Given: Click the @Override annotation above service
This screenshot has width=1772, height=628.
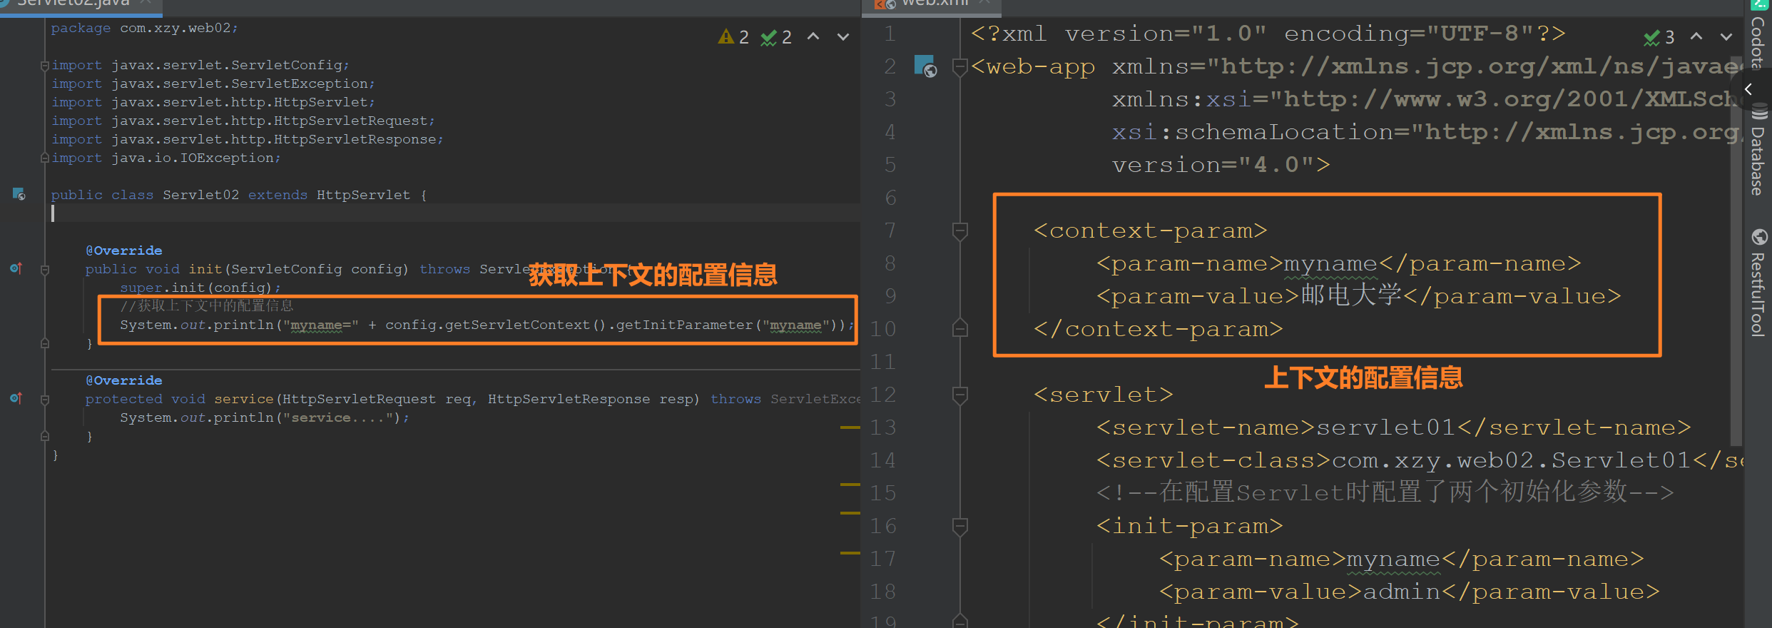Looking at the screenshot, I should 123,380.
